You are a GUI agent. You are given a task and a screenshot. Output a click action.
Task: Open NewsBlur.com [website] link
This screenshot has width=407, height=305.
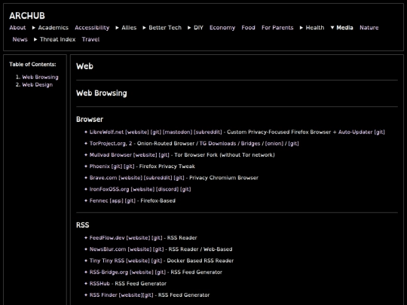pyautogui.click(x=139, y=249)
